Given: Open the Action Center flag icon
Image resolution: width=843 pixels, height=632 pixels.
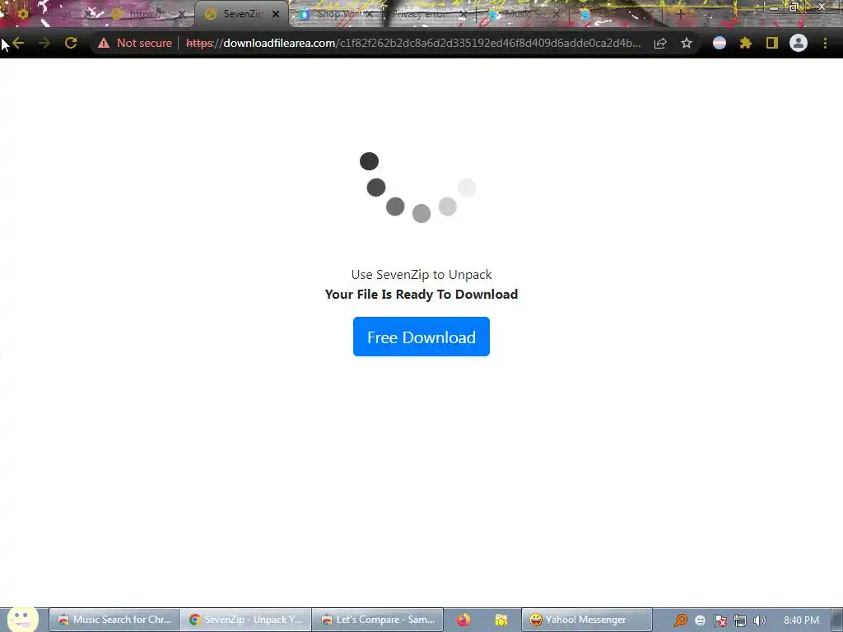Looking at the screenshot, I should [x=720, y=620].
